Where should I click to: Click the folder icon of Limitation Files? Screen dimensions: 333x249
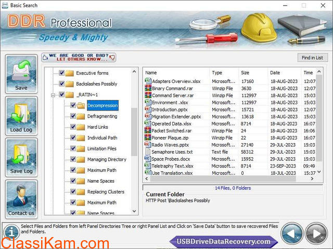tap(81, 149)
